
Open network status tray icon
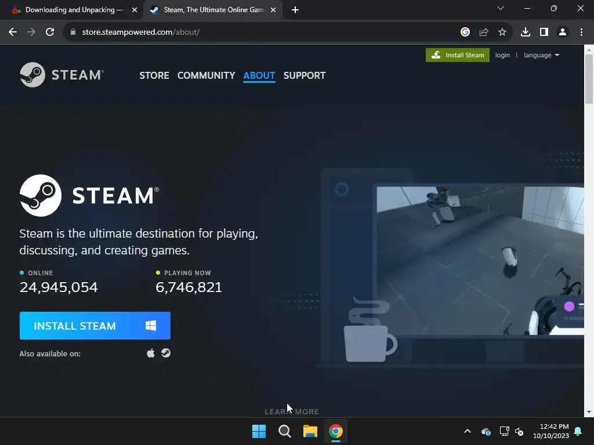pos(504,431)
